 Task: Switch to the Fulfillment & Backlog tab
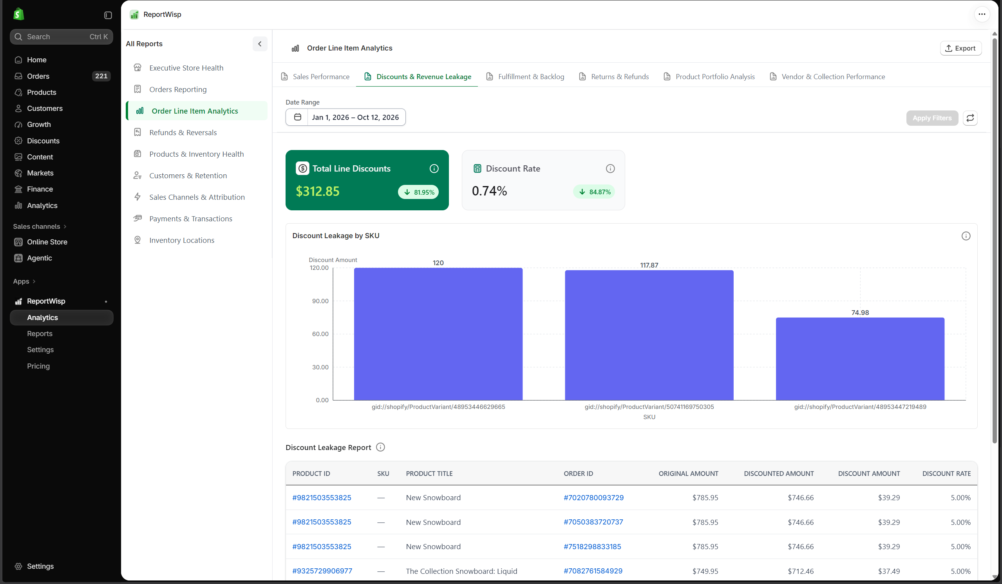[525, 76]
